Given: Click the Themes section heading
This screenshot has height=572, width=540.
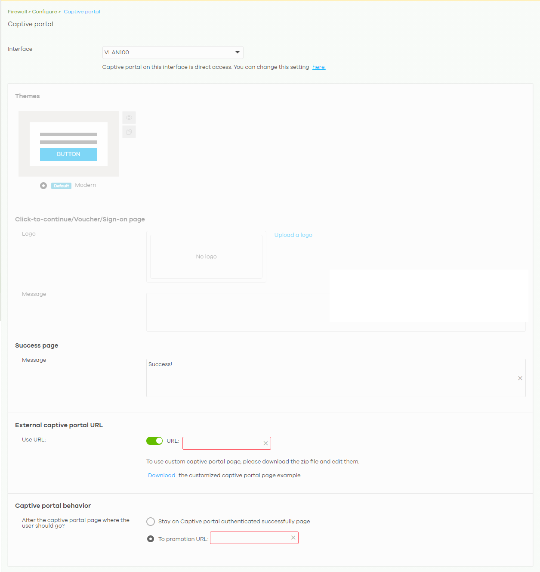Looking at the screenshot, I should click(28, 96).
